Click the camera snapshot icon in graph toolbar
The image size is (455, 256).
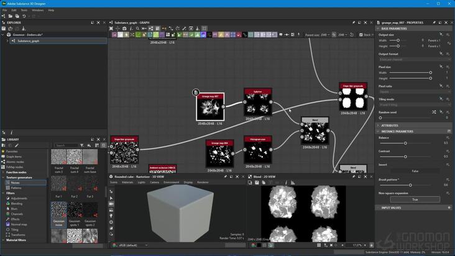(x=124, y=29)
